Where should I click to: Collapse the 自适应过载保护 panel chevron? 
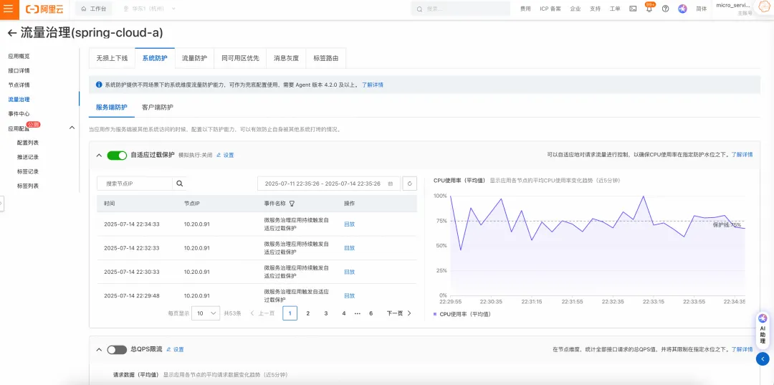coord(99,156)
